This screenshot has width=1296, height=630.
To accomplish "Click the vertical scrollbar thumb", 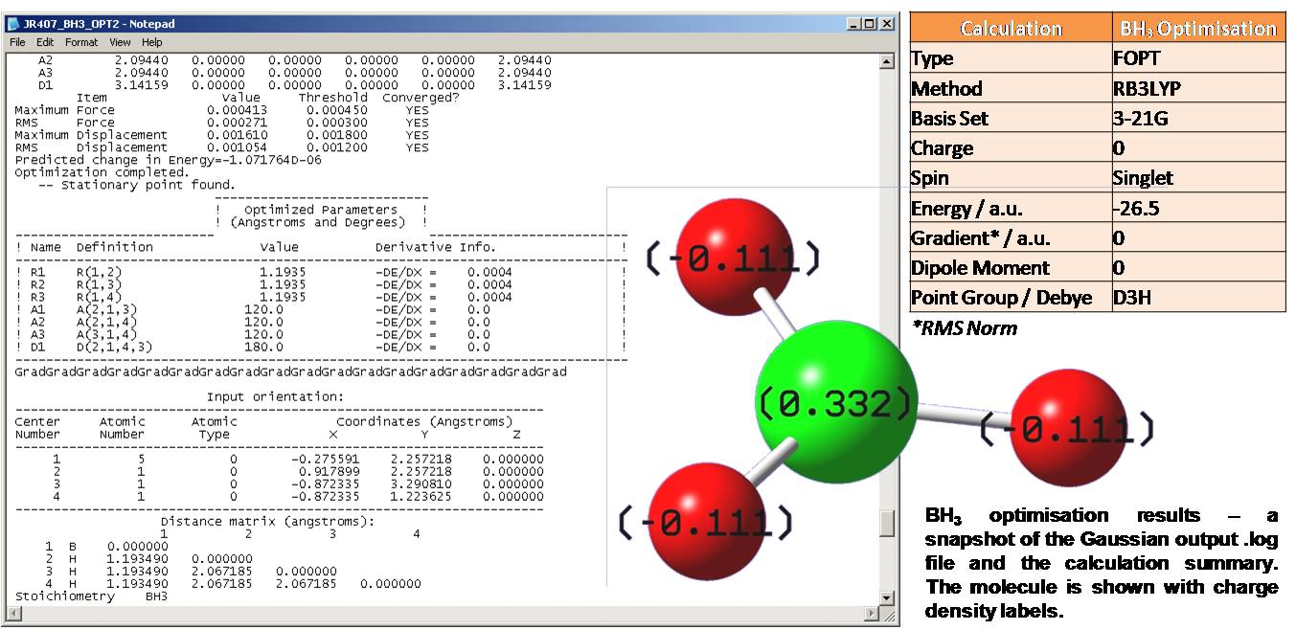I will point(887,523).
